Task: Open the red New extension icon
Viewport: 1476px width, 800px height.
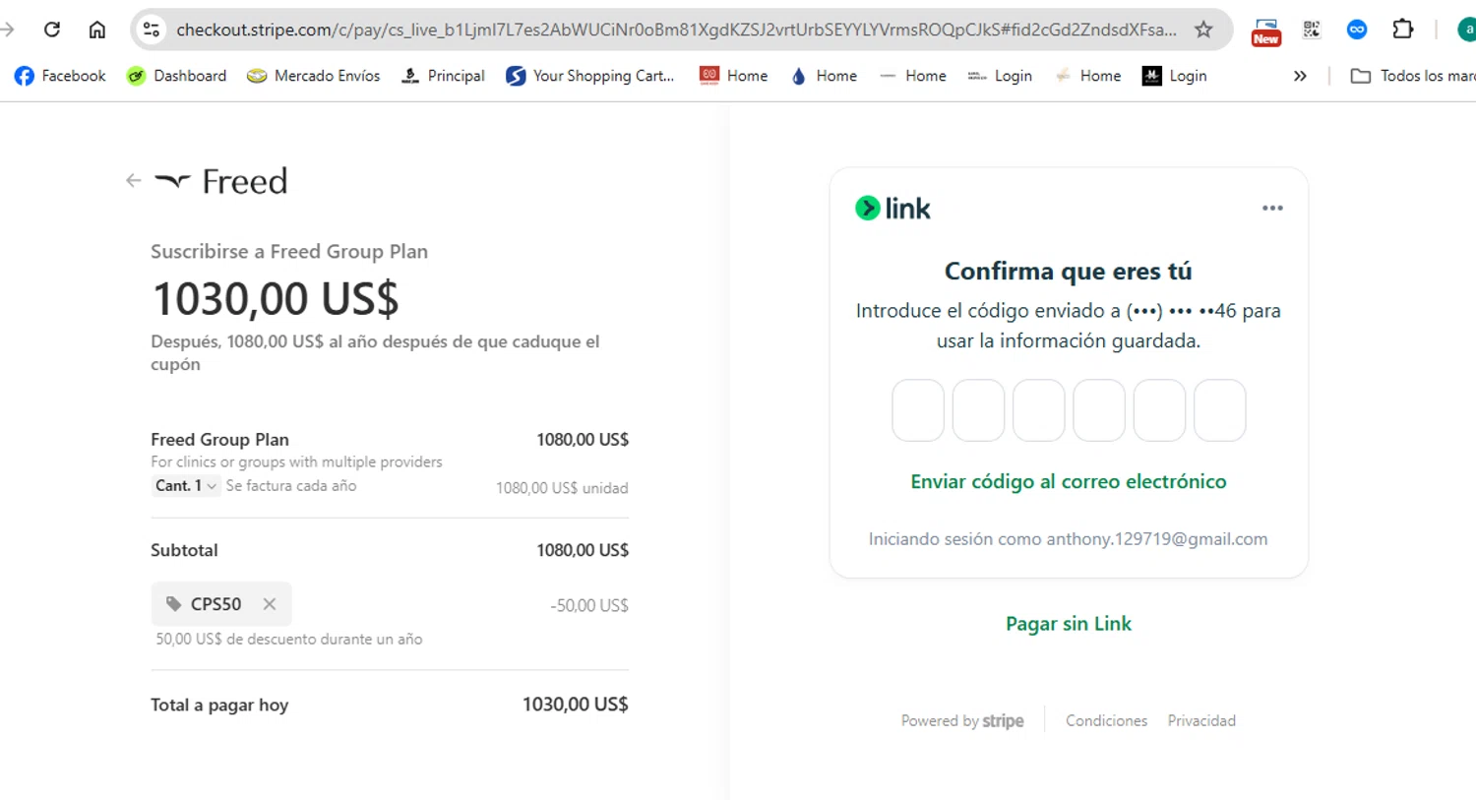Action: coord(1266,31)
